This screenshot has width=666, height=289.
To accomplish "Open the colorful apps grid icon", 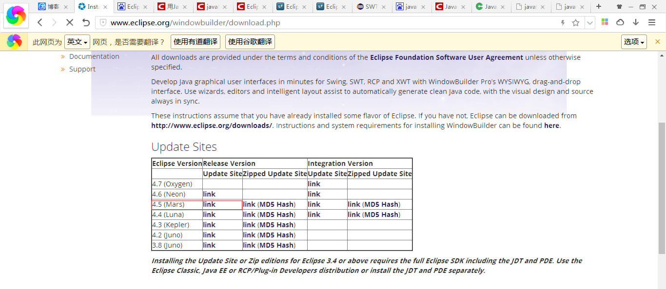I will [605, 22].
